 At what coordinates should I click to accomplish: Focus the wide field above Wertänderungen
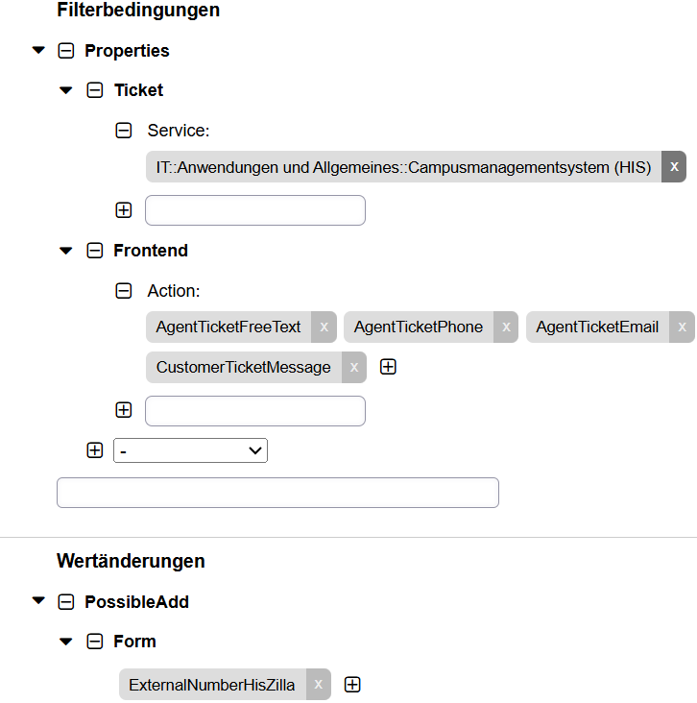(x=277, y=493)
